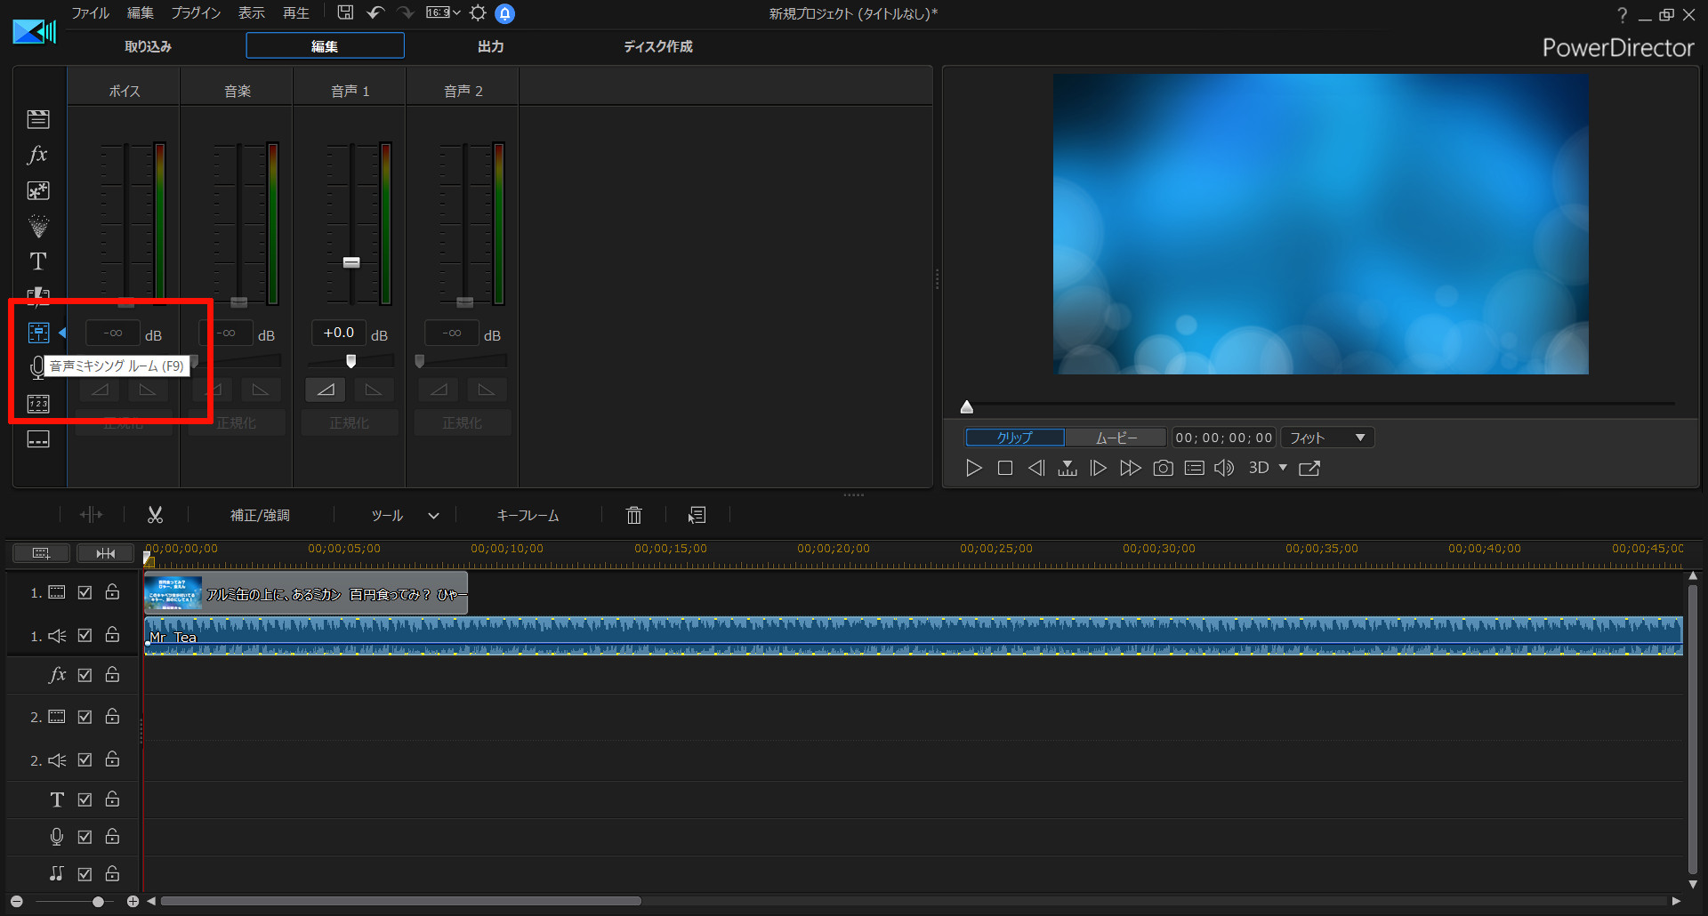Open preview quality/display settings icon

(x=1195, y=468)
